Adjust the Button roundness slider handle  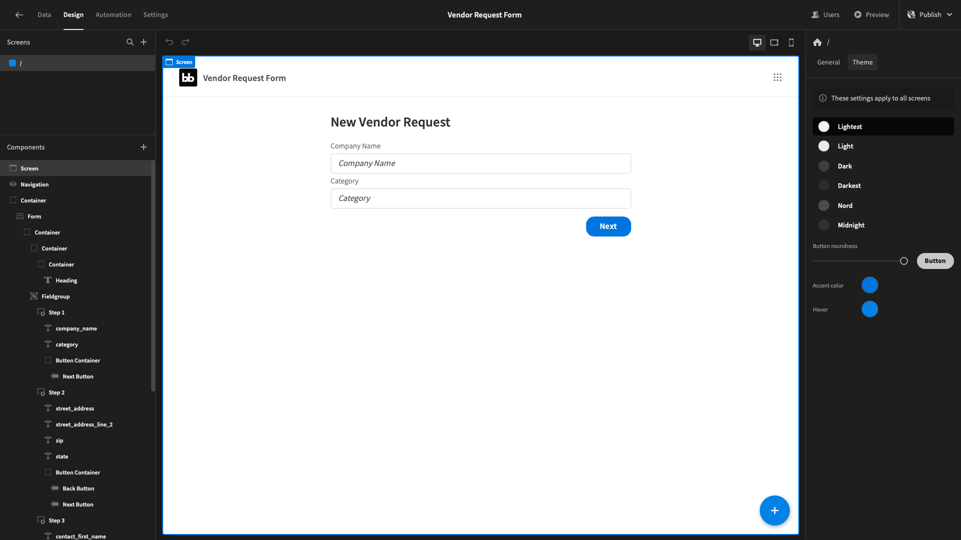(903, 261)
